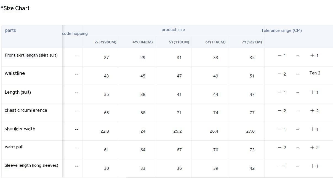Click the 'Front skirt length (skirt suit)' row label

tap(31, 55)
